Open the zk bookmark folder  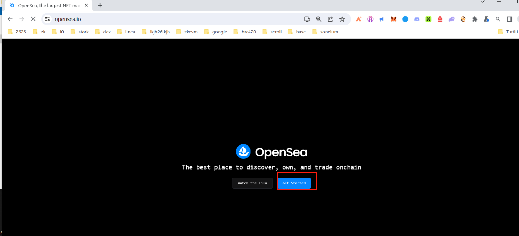(39, 32)
